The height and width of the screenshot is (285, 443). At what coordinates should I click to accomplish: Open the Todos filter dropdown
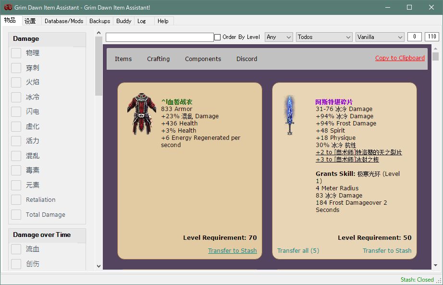tap(324, 37)
